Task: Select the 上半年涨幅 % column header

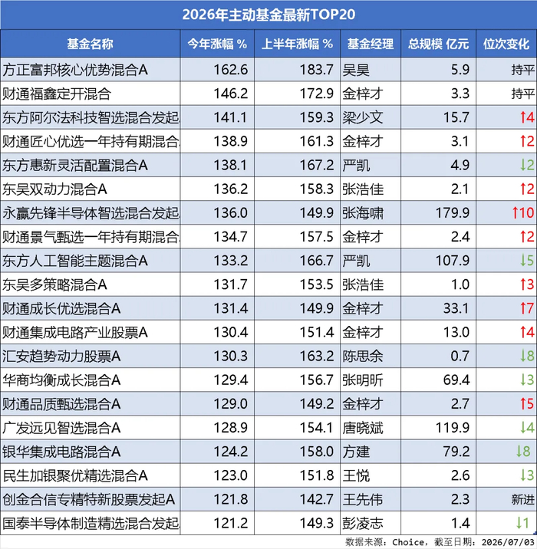Action: coord(297,44)
